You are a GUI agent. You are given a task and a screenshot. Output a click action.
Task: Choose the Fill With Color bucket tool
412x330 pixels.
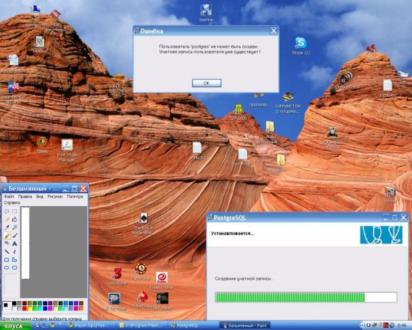(x=15, y=219)
